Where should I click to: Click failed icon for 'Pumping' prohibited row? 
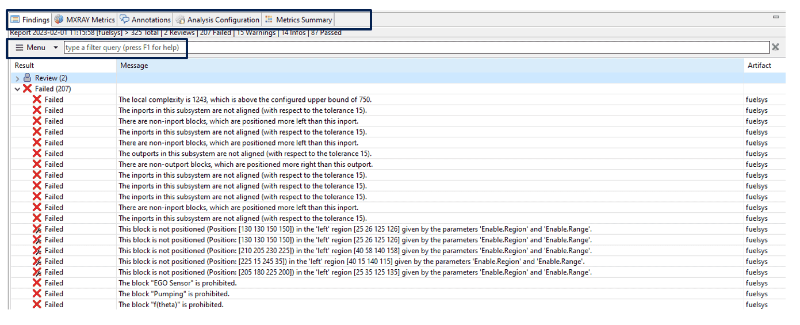click(x=37, y=294)
